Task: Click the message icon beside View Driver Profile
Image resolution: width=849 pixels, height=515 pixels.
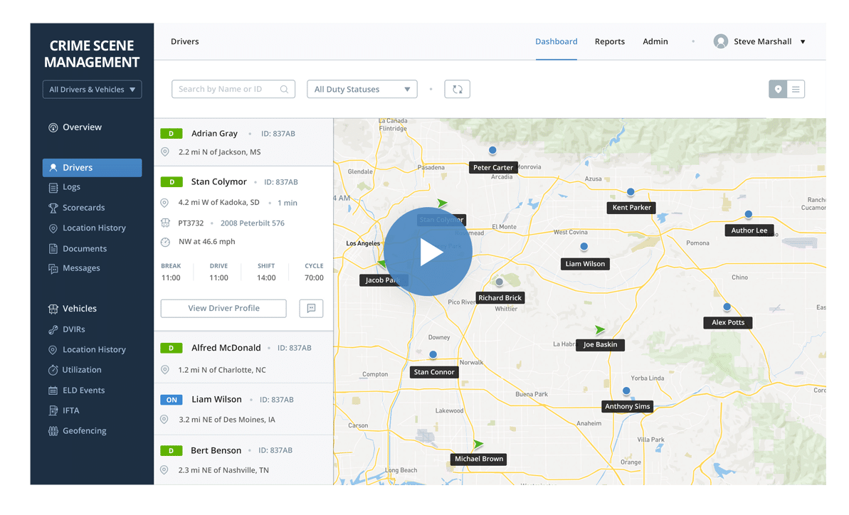Action: coord(311,308)
